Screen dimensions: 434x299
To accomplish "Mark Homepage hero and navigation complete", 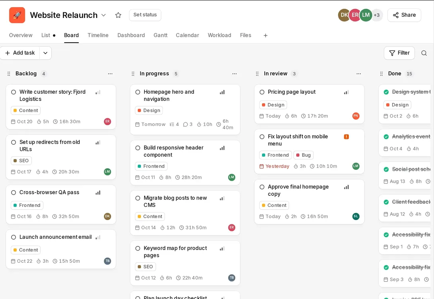I will click(138, 92).
